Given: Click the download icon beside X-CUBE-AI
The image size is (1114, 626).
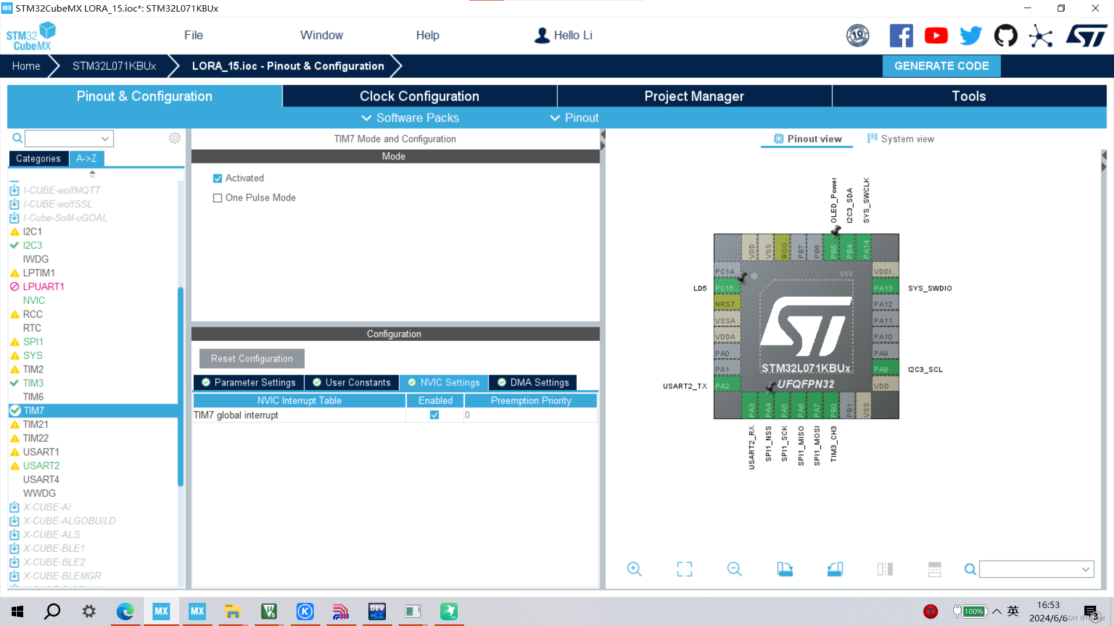Looking at the screenshot, I should click(15, 507).
